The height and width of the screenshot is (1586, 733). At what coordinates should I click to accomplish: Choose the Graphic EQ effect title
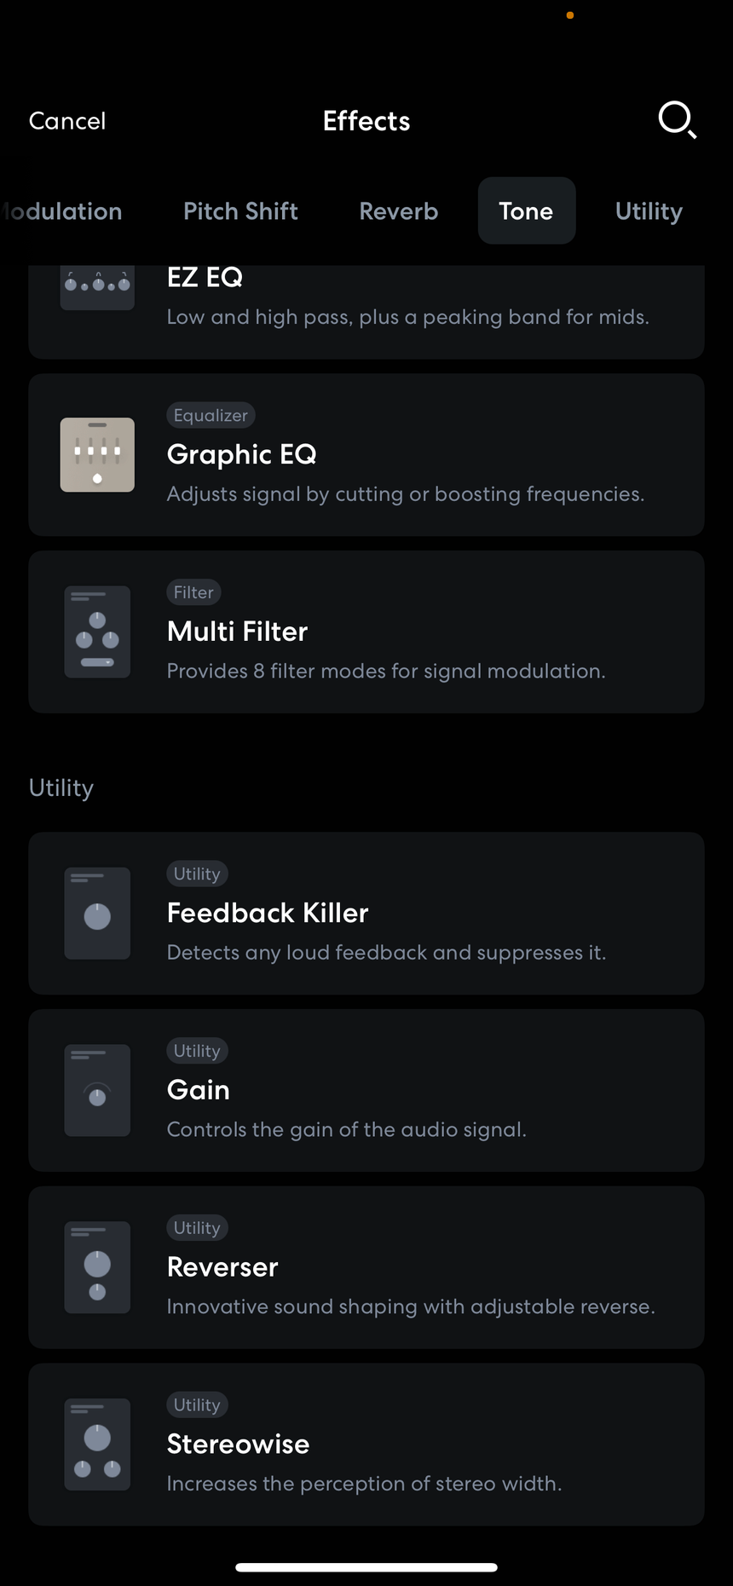coord(241,454)
